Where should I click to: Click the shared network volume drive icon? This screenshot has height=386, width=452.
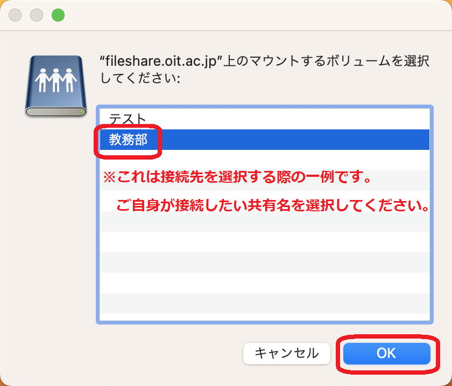coord(56,86)
